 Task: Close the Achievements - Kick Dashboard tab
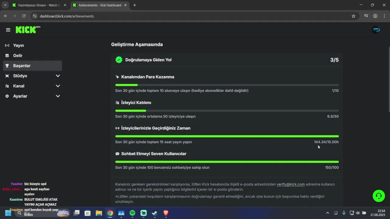[x=126, y=5]
